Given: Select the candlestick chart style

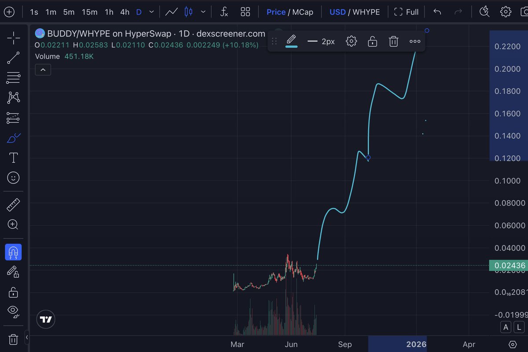Looking at the screenshot, I should (189, 12).
